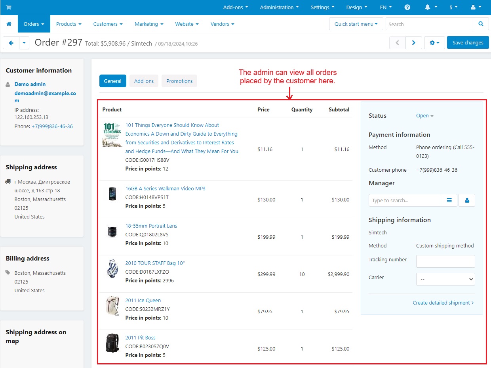Expand the dropdown beside the back arrow
This screenshot has width=491, height=368.
tap(24, 43)
